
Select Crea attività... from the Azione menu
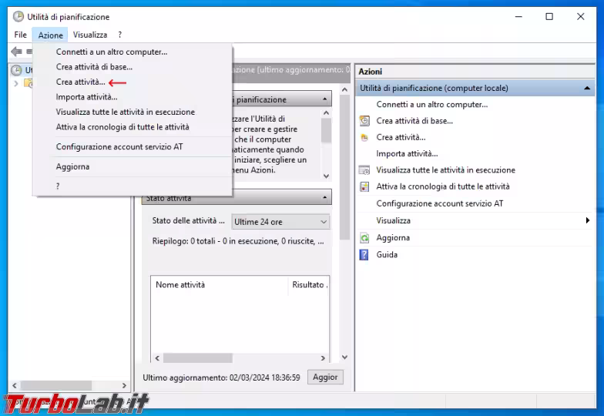(80, 82)
